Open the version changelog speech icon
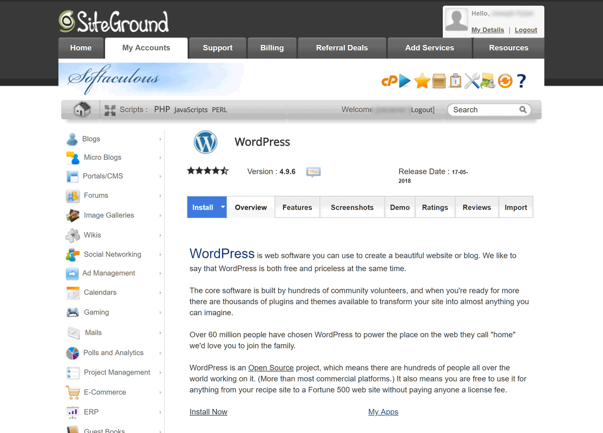603x433 pixels. tap(314, 172)
